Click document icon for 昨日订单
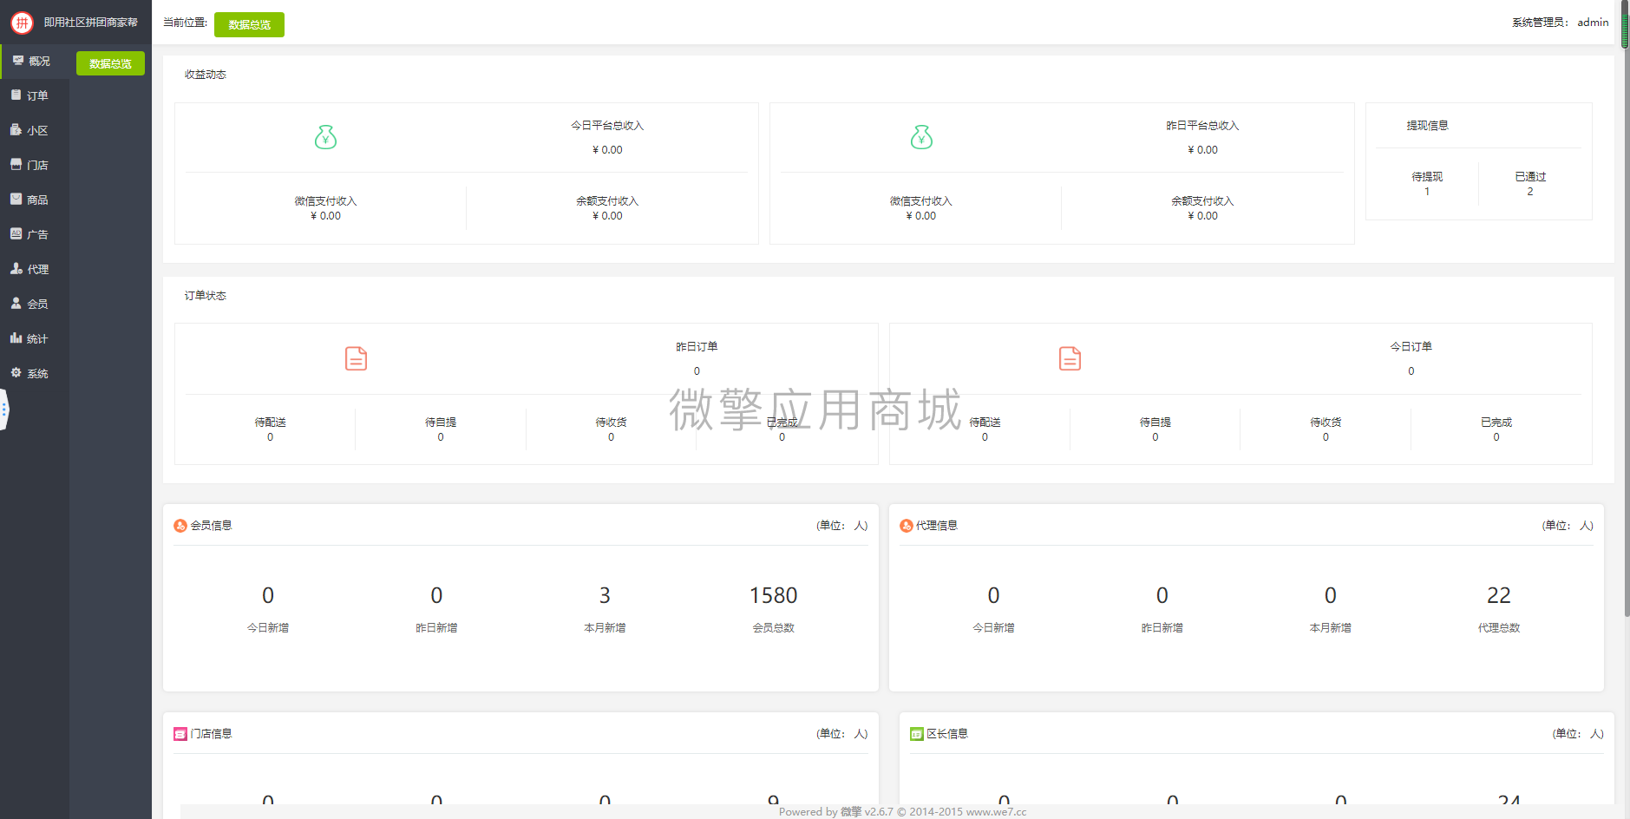This screenshot has width=1630, height=819. (356, 358)
